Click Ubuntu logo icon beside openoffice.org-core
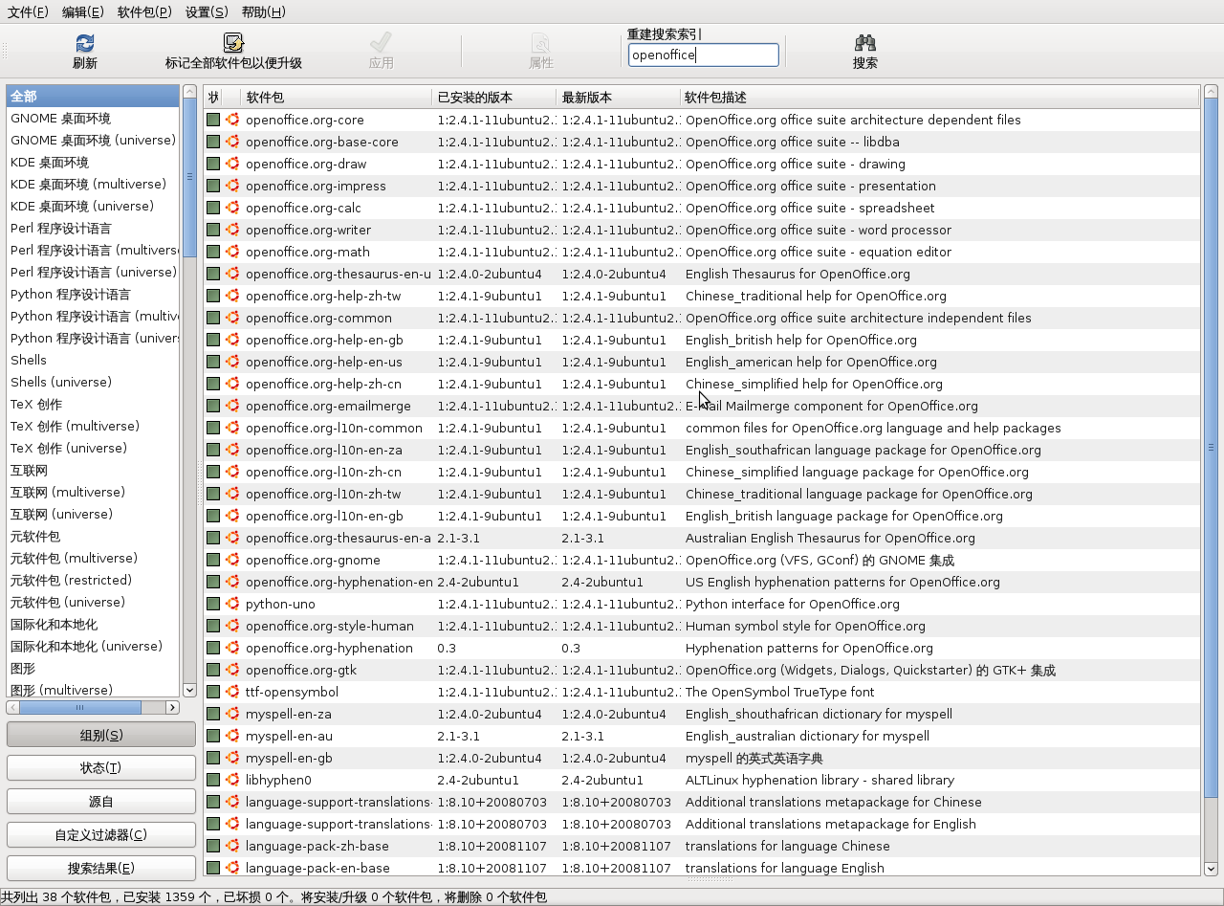The width and height of the screenshot is (1224, 906). (232, 120)
